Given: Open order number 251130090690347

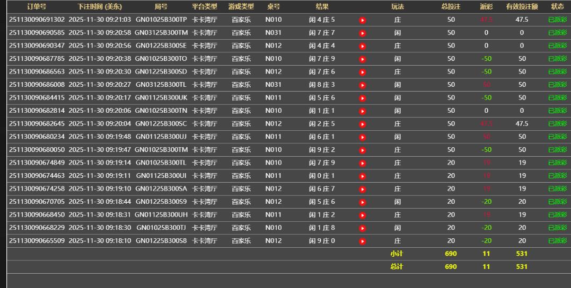Looking at the screenshot, I should 37,46.
